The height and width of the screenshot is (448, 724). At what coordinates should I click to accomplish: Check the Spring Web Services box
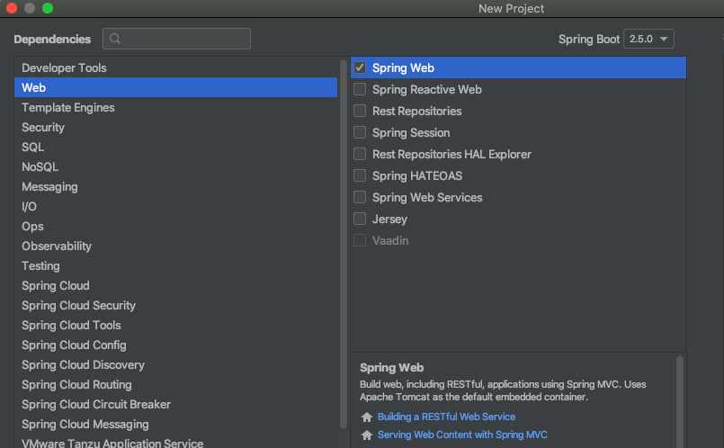[x=360, y=197]
